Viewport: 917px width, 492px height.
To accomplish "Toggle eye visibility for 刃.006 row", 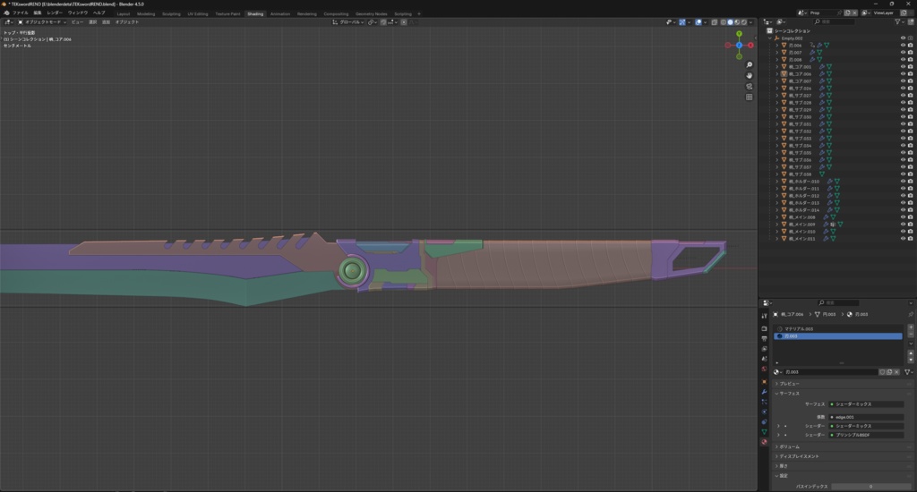I will (x=903, y=45).
